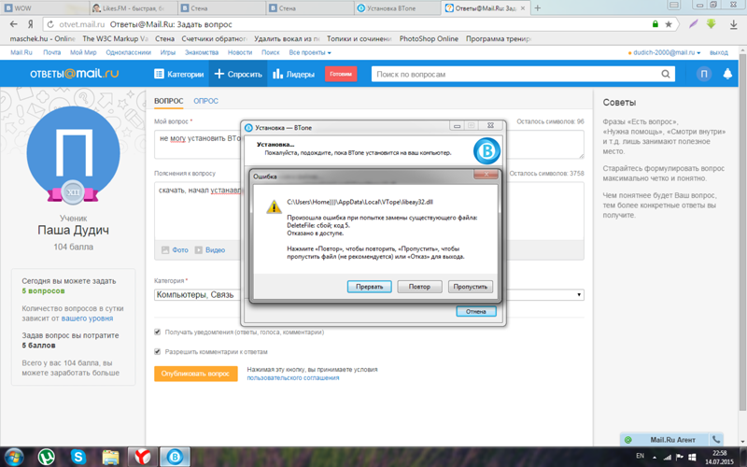Screen dimensions: 747x467
Task: Go back with browser back arrow
Action: pyautogui.click(x=14, y=24)
